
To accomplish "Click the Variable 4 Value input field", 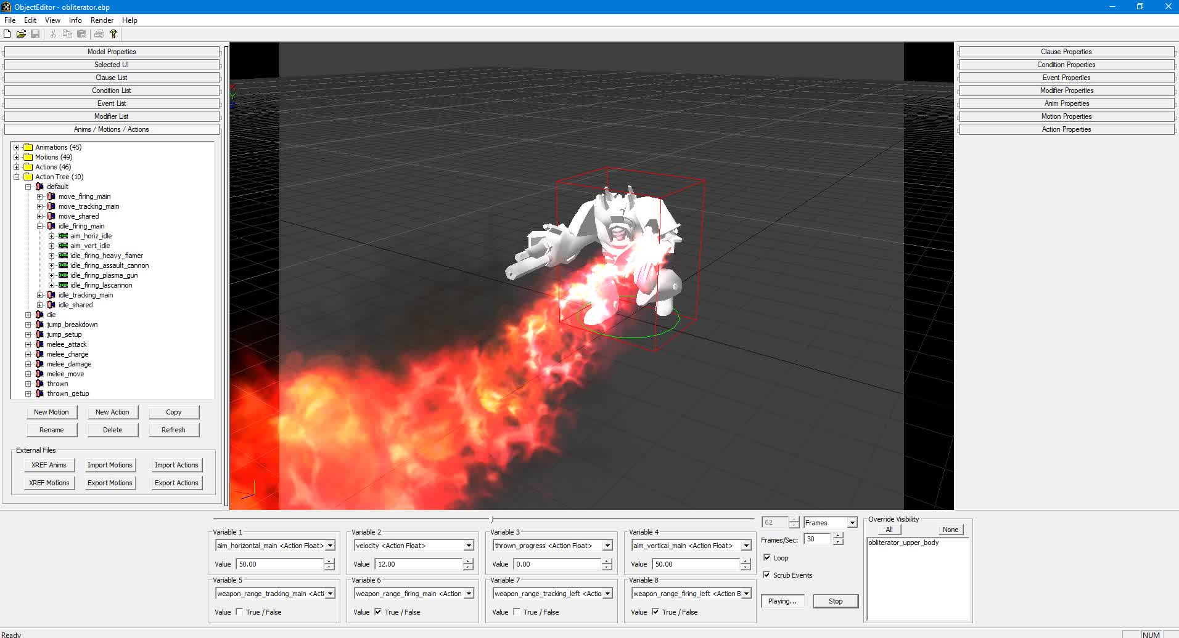I will [x=696, y=564].
